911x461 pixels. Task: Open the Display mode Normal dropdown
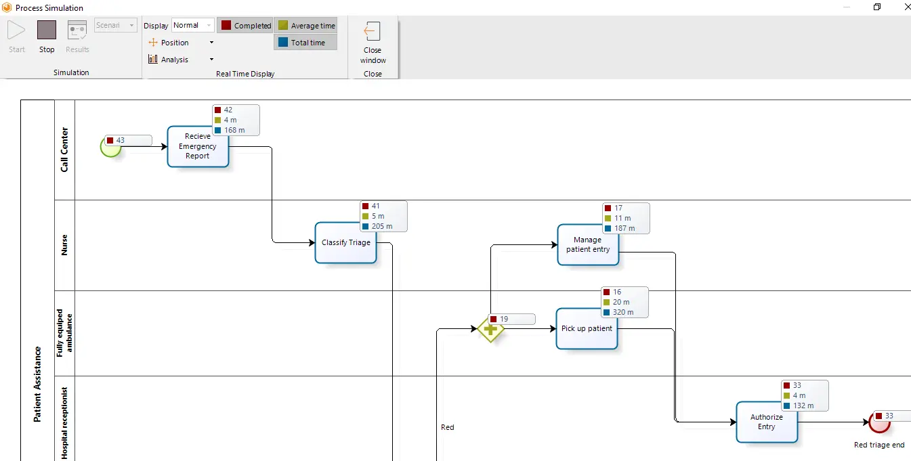point(192,26)
